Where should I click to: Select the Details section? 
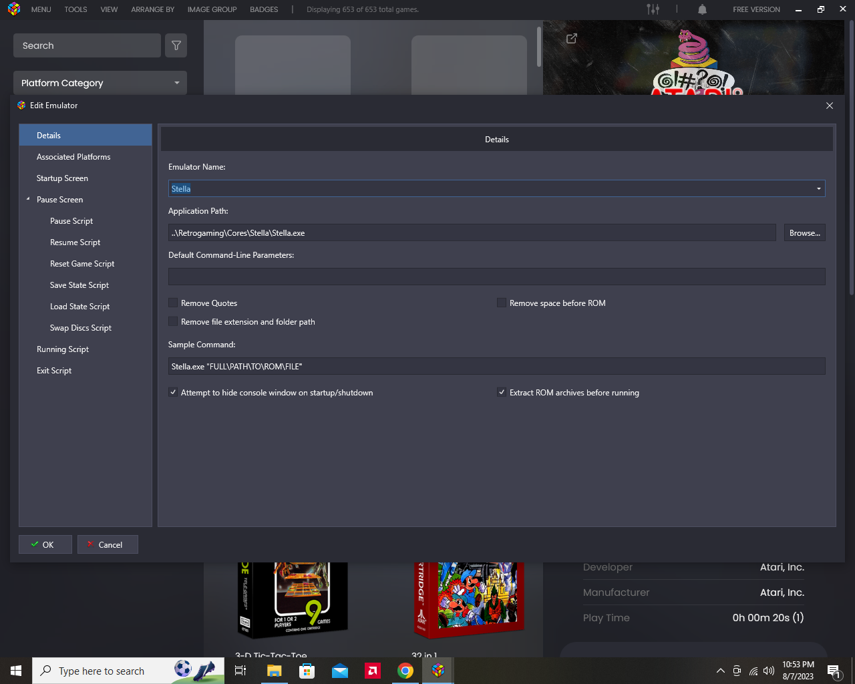coord(85,135)
